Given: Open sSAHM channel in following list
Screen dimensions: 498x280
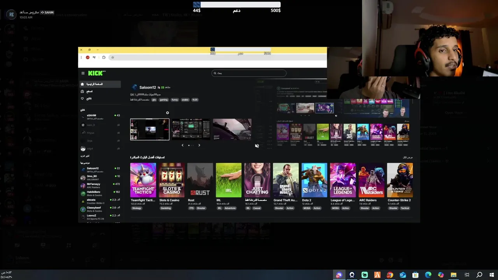Looking at the screenshot, I should (100, 117).
